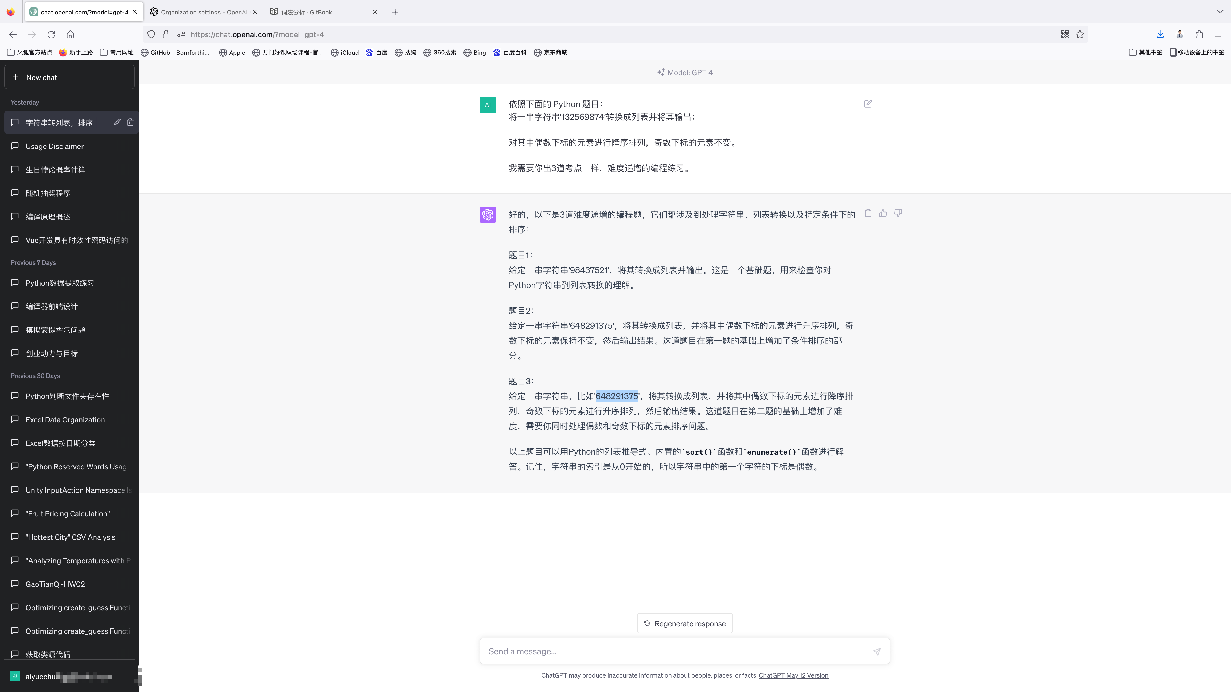This screenshot has height=692, width=1231.
Task: Open the Apple bookmark
Action: point(232,53)
